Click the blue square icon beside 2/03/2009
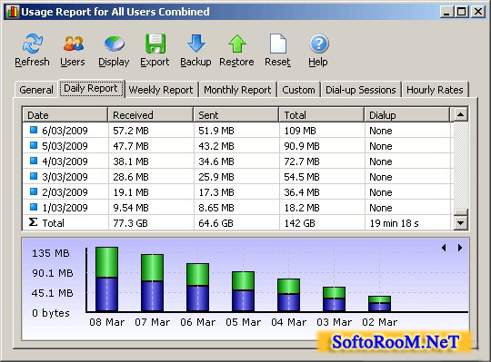This screenshot has height=362, width=491. click(34, 191)
